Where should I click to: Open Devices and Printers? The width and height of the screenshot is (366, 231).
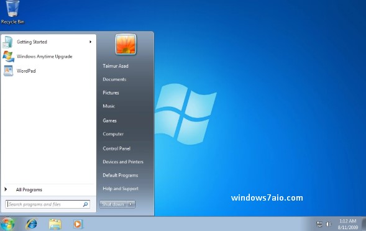pyautogui.click(x=123, y=161)
